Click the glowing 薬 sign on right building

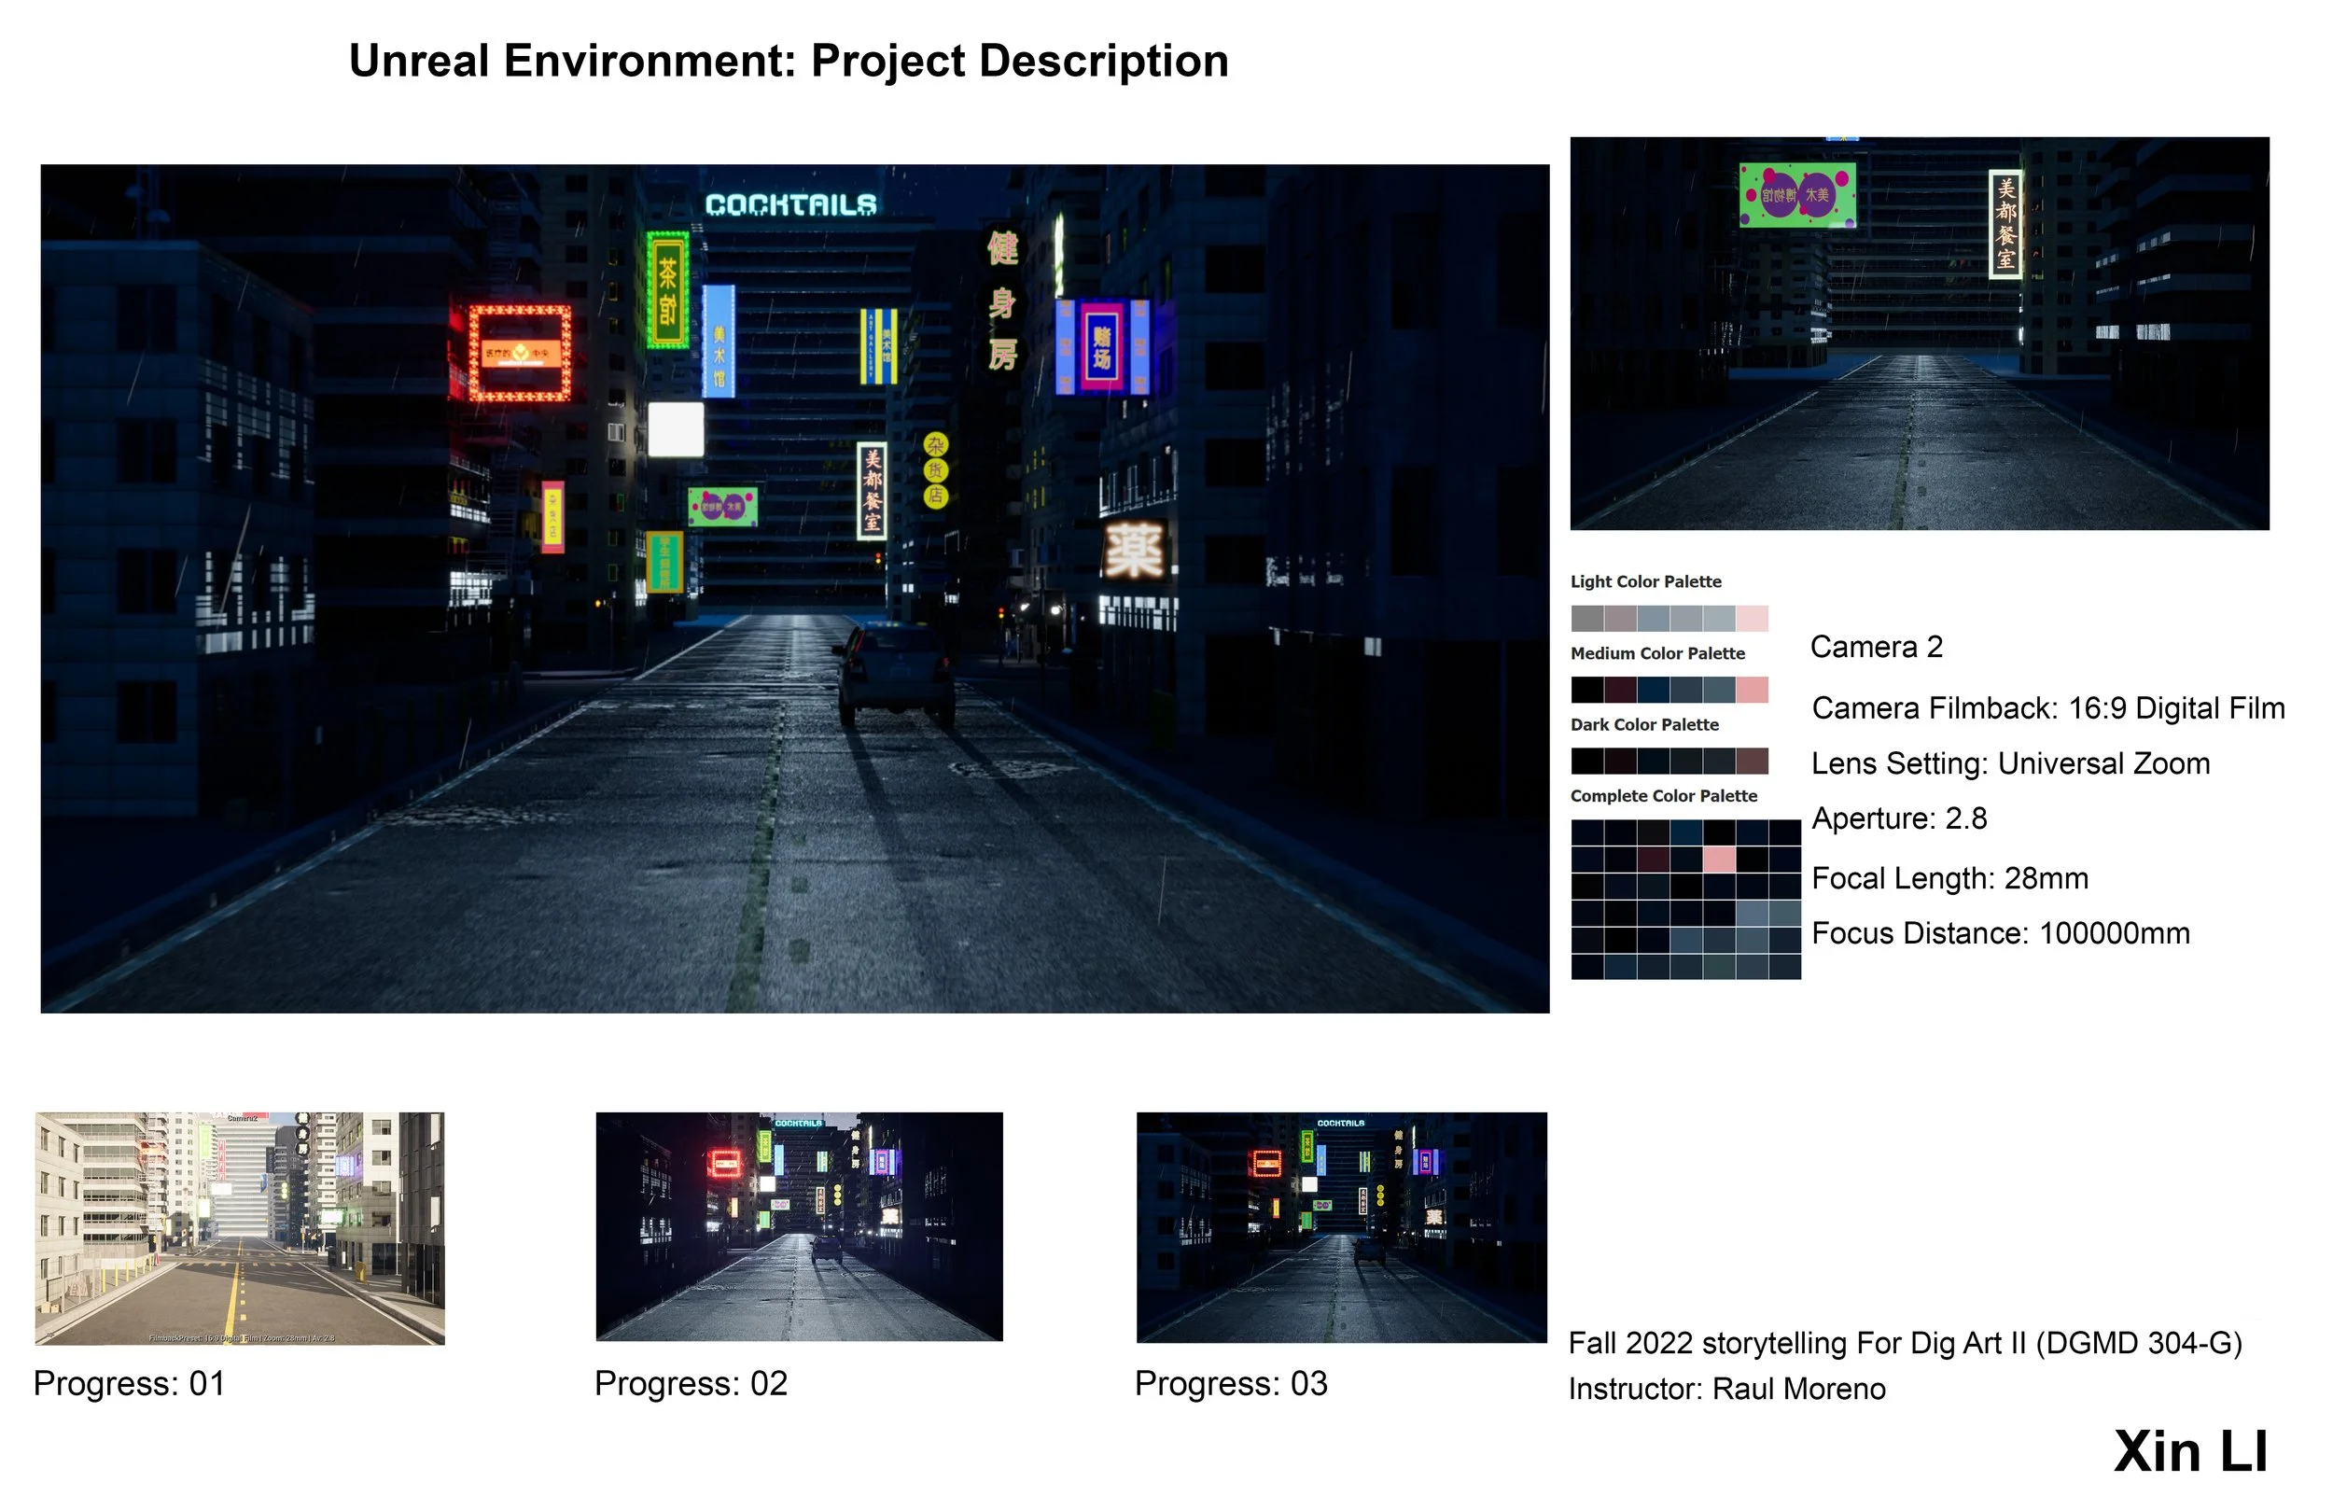pyautogui.click(x=1135, y=550)
